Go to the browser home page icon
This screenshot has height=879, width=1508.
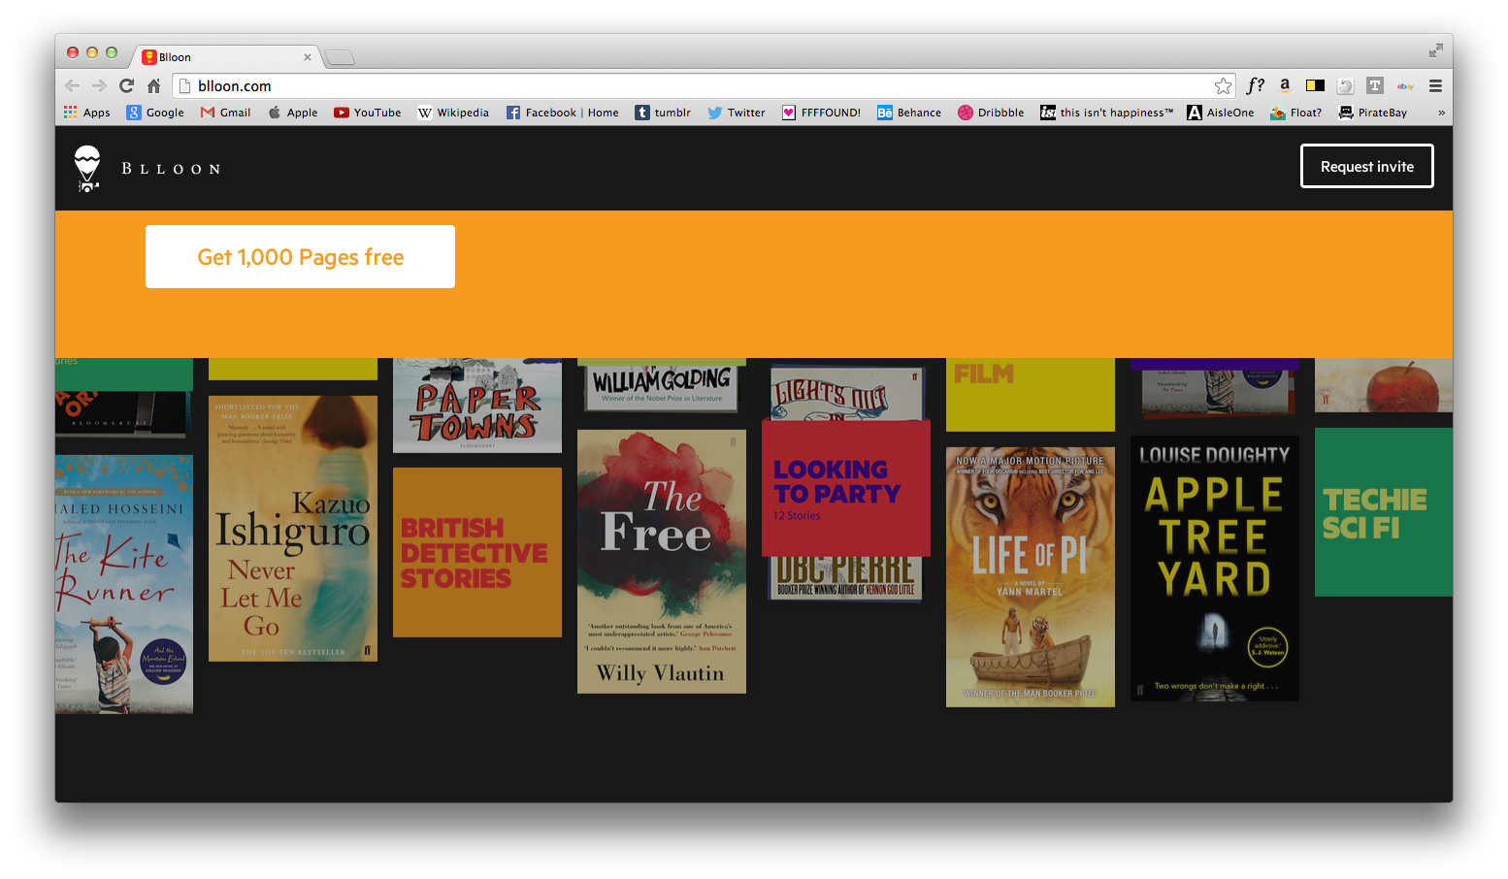point(153,86)
